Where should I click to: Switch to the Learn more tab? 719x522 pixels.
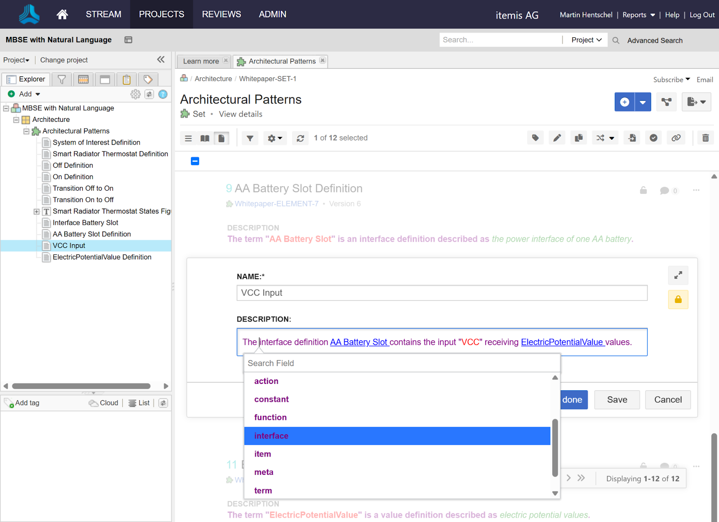point(201,61)
